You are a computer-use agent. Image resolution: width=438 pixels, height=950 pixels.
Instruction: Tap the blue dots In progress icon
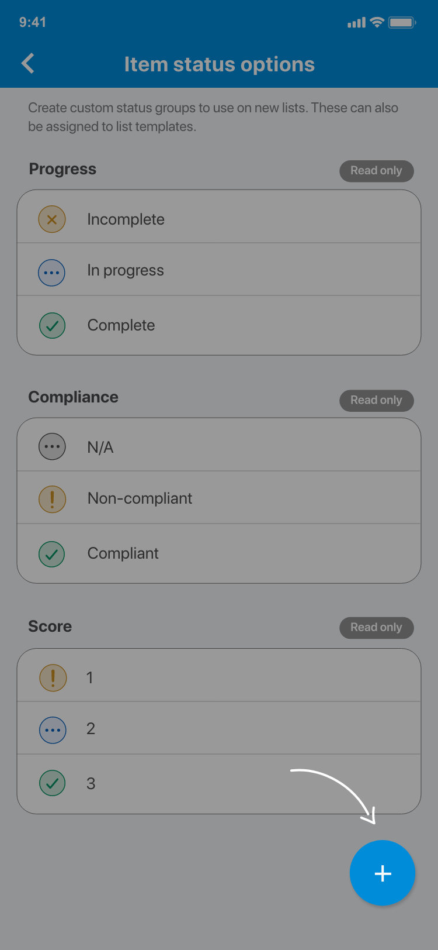[x=52, y=272]
